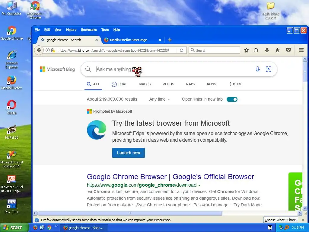Launch Firefox from the quick launch bar

pos(35,227)
